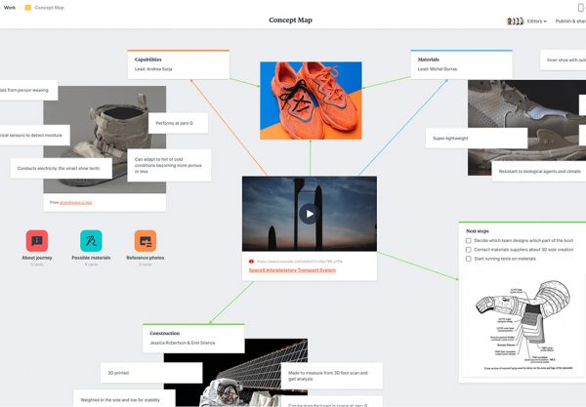Select 'Weighted in the sole and toe' note
This screenshot has height=407, width=586.
pyautogui.click(x=124, y=399)
